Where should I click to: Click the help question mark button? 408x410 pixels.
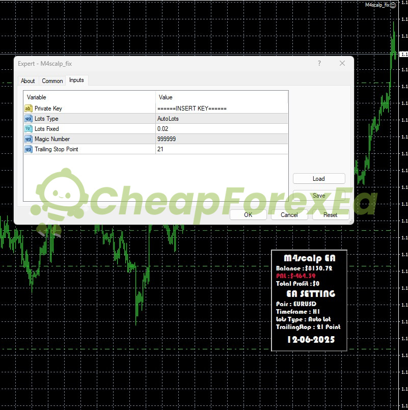(319, 63)
